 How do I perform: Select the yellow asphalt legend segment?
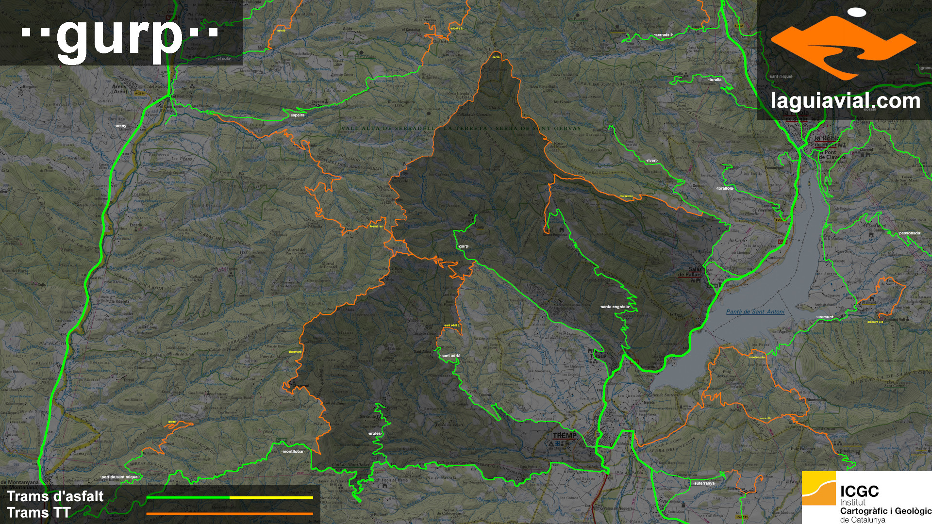[x=271, y=497]
